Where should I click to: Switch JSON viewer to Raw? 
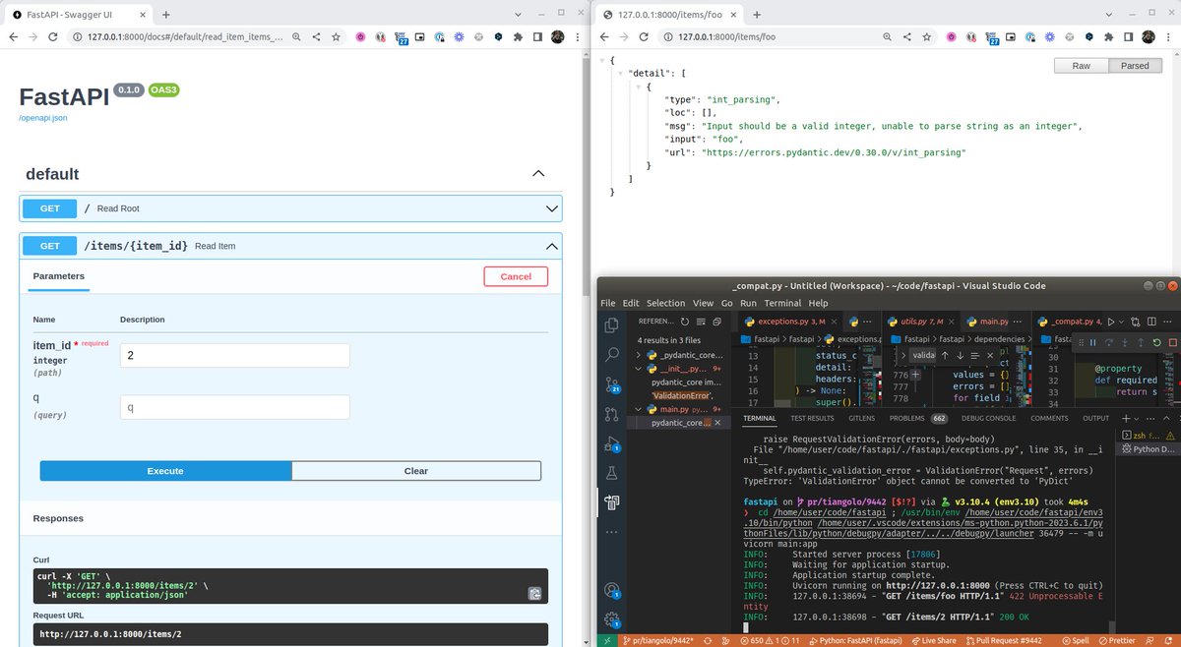[1081, 66]
